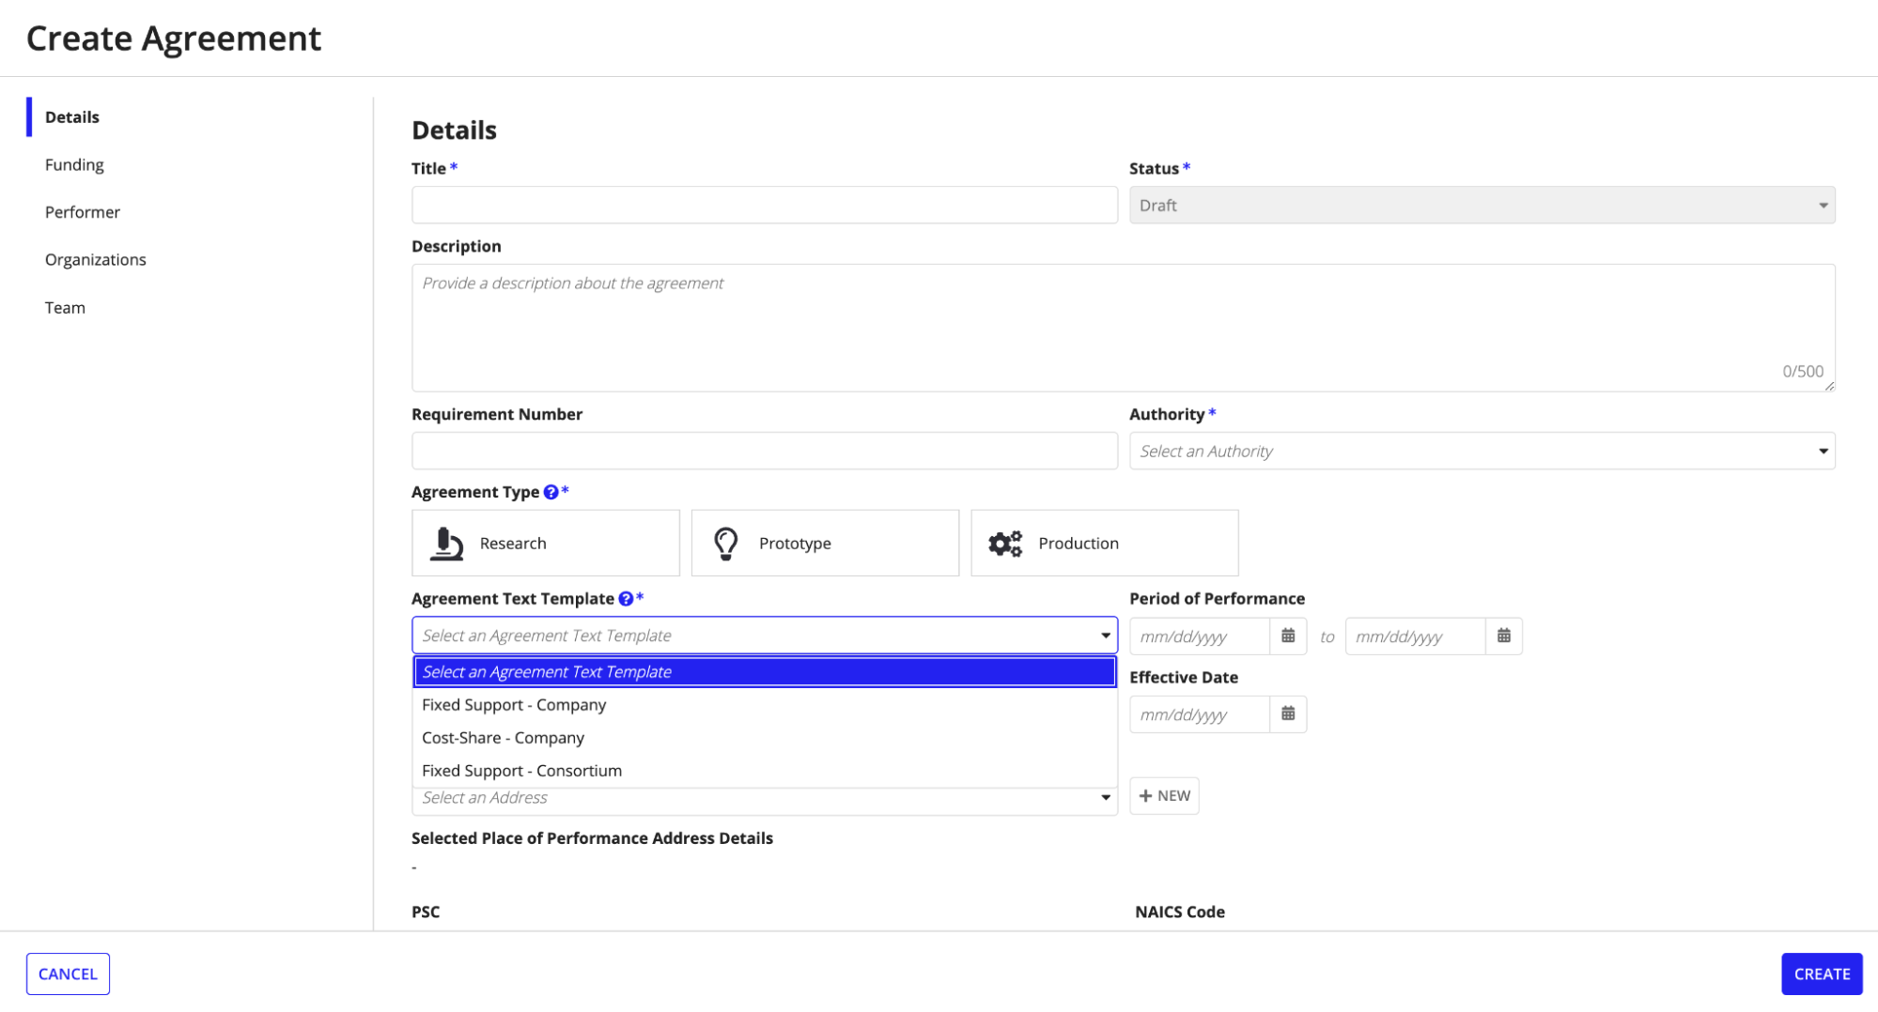Click the PSC label
The width and height of the screenshot is (1878, 1012).
(426, 912)
